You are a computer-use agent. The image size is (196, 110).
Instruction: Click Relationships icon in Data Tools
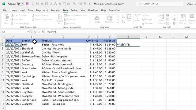click(174, 19)
